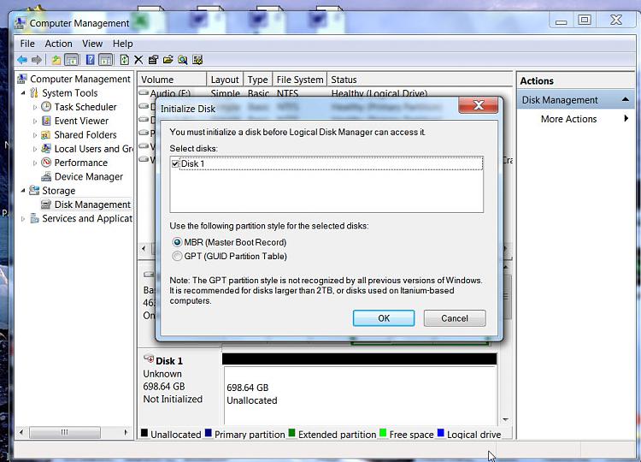Click the Event Viewer icon in tree

pos(46,121)
